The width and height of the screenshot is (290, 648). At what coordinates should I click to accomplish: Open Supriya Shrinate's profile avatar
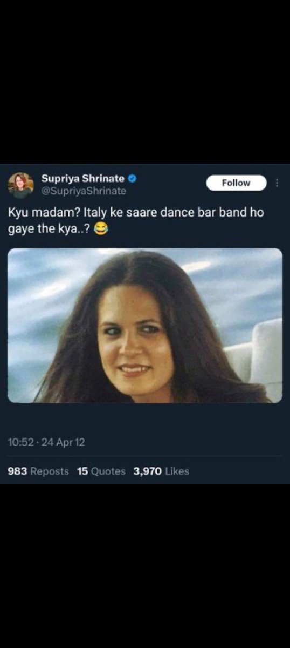tap(20, 185)
